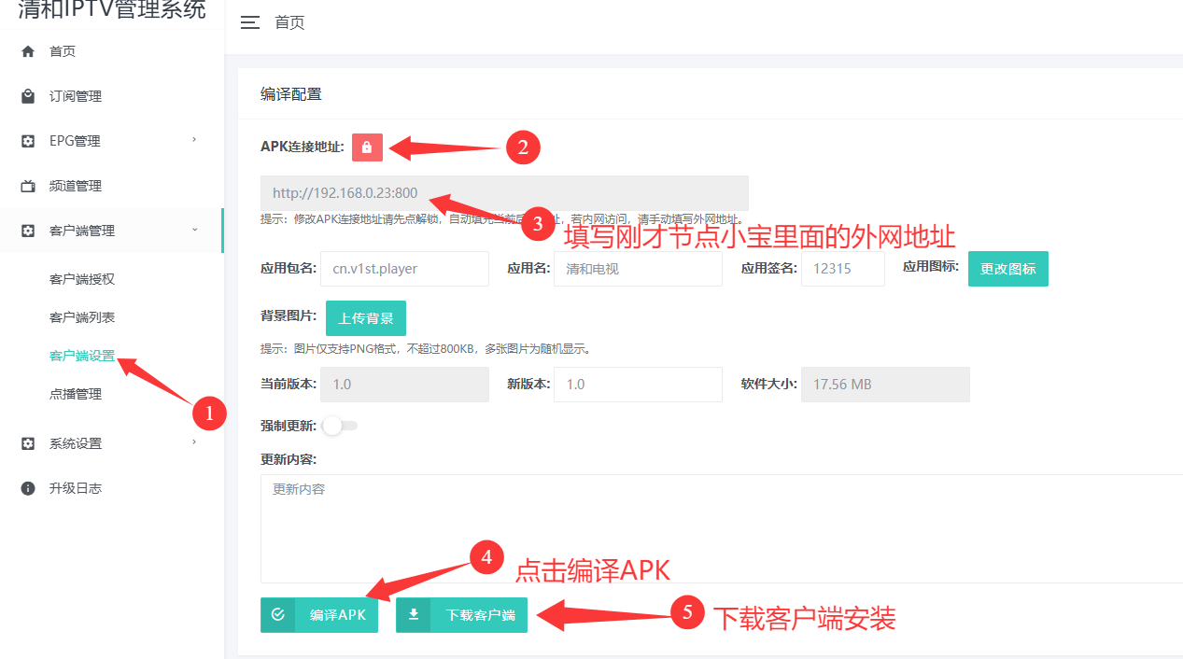Click the shopping bag icon for 订阅管理
Viewport: 1183px width, 659px height.
pos(28,96)
